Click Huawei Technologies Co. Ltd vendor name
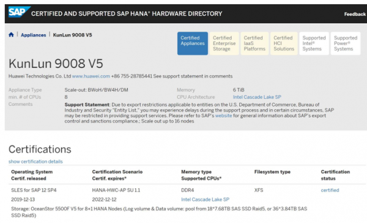Image resolution: width=367 pixels, height=223 pixels. coord(40,76)
